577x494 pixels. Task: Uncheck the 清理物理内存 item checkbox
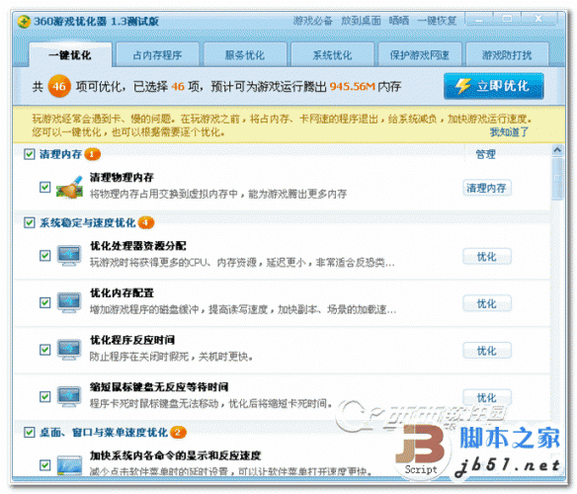click(x=44, y=187)
